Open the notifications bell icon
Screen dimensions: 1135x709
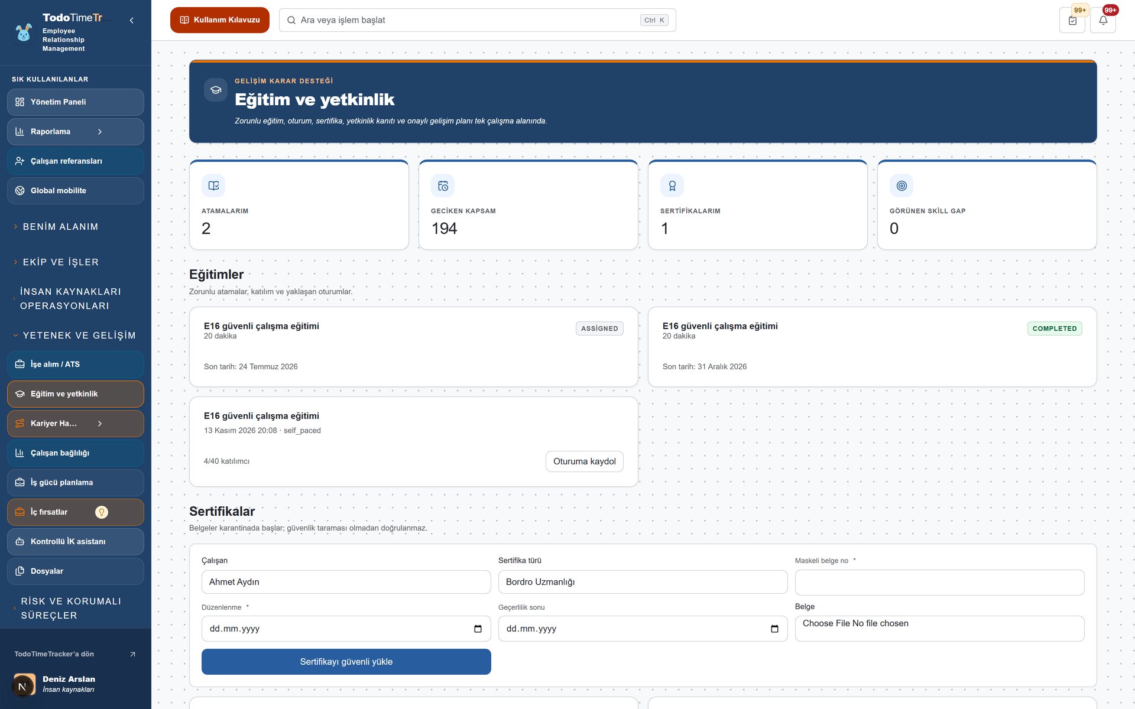click(x=1103, y=20)
